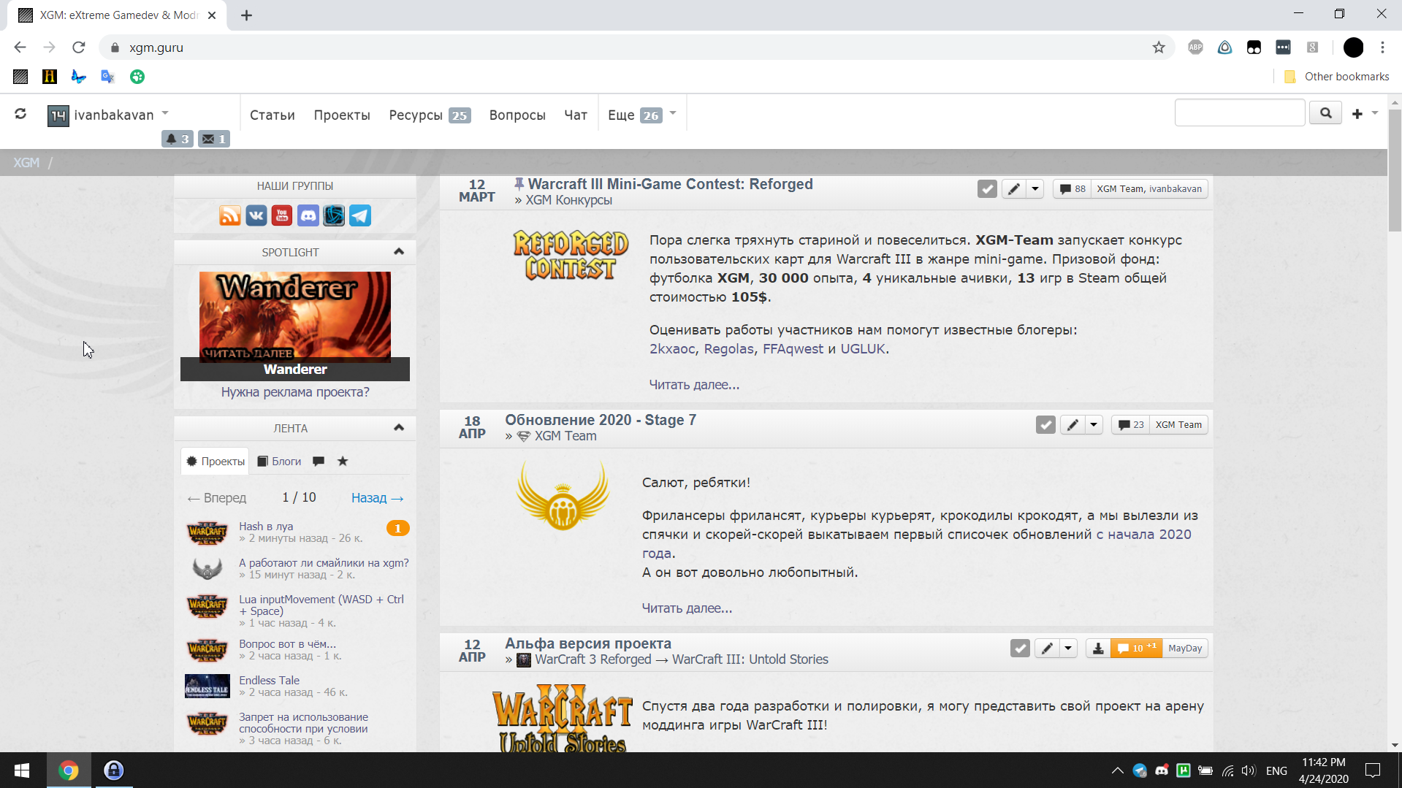Image resolution: width=1402 pixels, height=788 pixels.
Task: Open the Проекты menu item
Action: pos(342,115)
